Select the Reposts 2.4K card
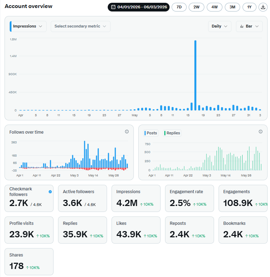 click(x=189, y=230)
